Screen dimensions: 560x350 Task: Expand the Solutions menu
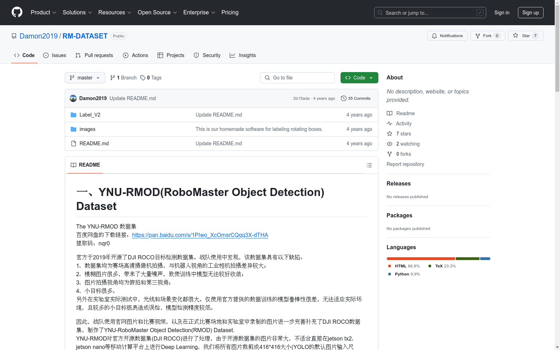tap(77, 13)
